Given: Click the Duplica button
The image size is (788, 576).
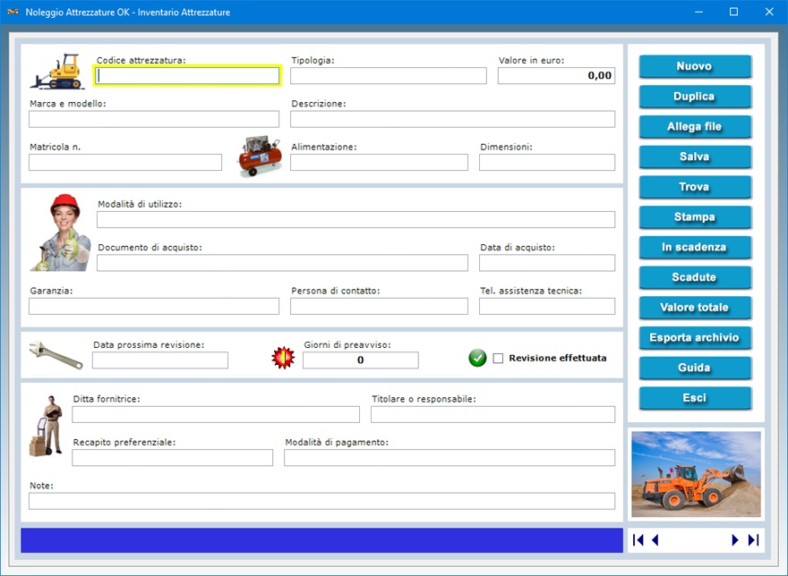Looking at the screenshot, I should (x=695, y=97).
